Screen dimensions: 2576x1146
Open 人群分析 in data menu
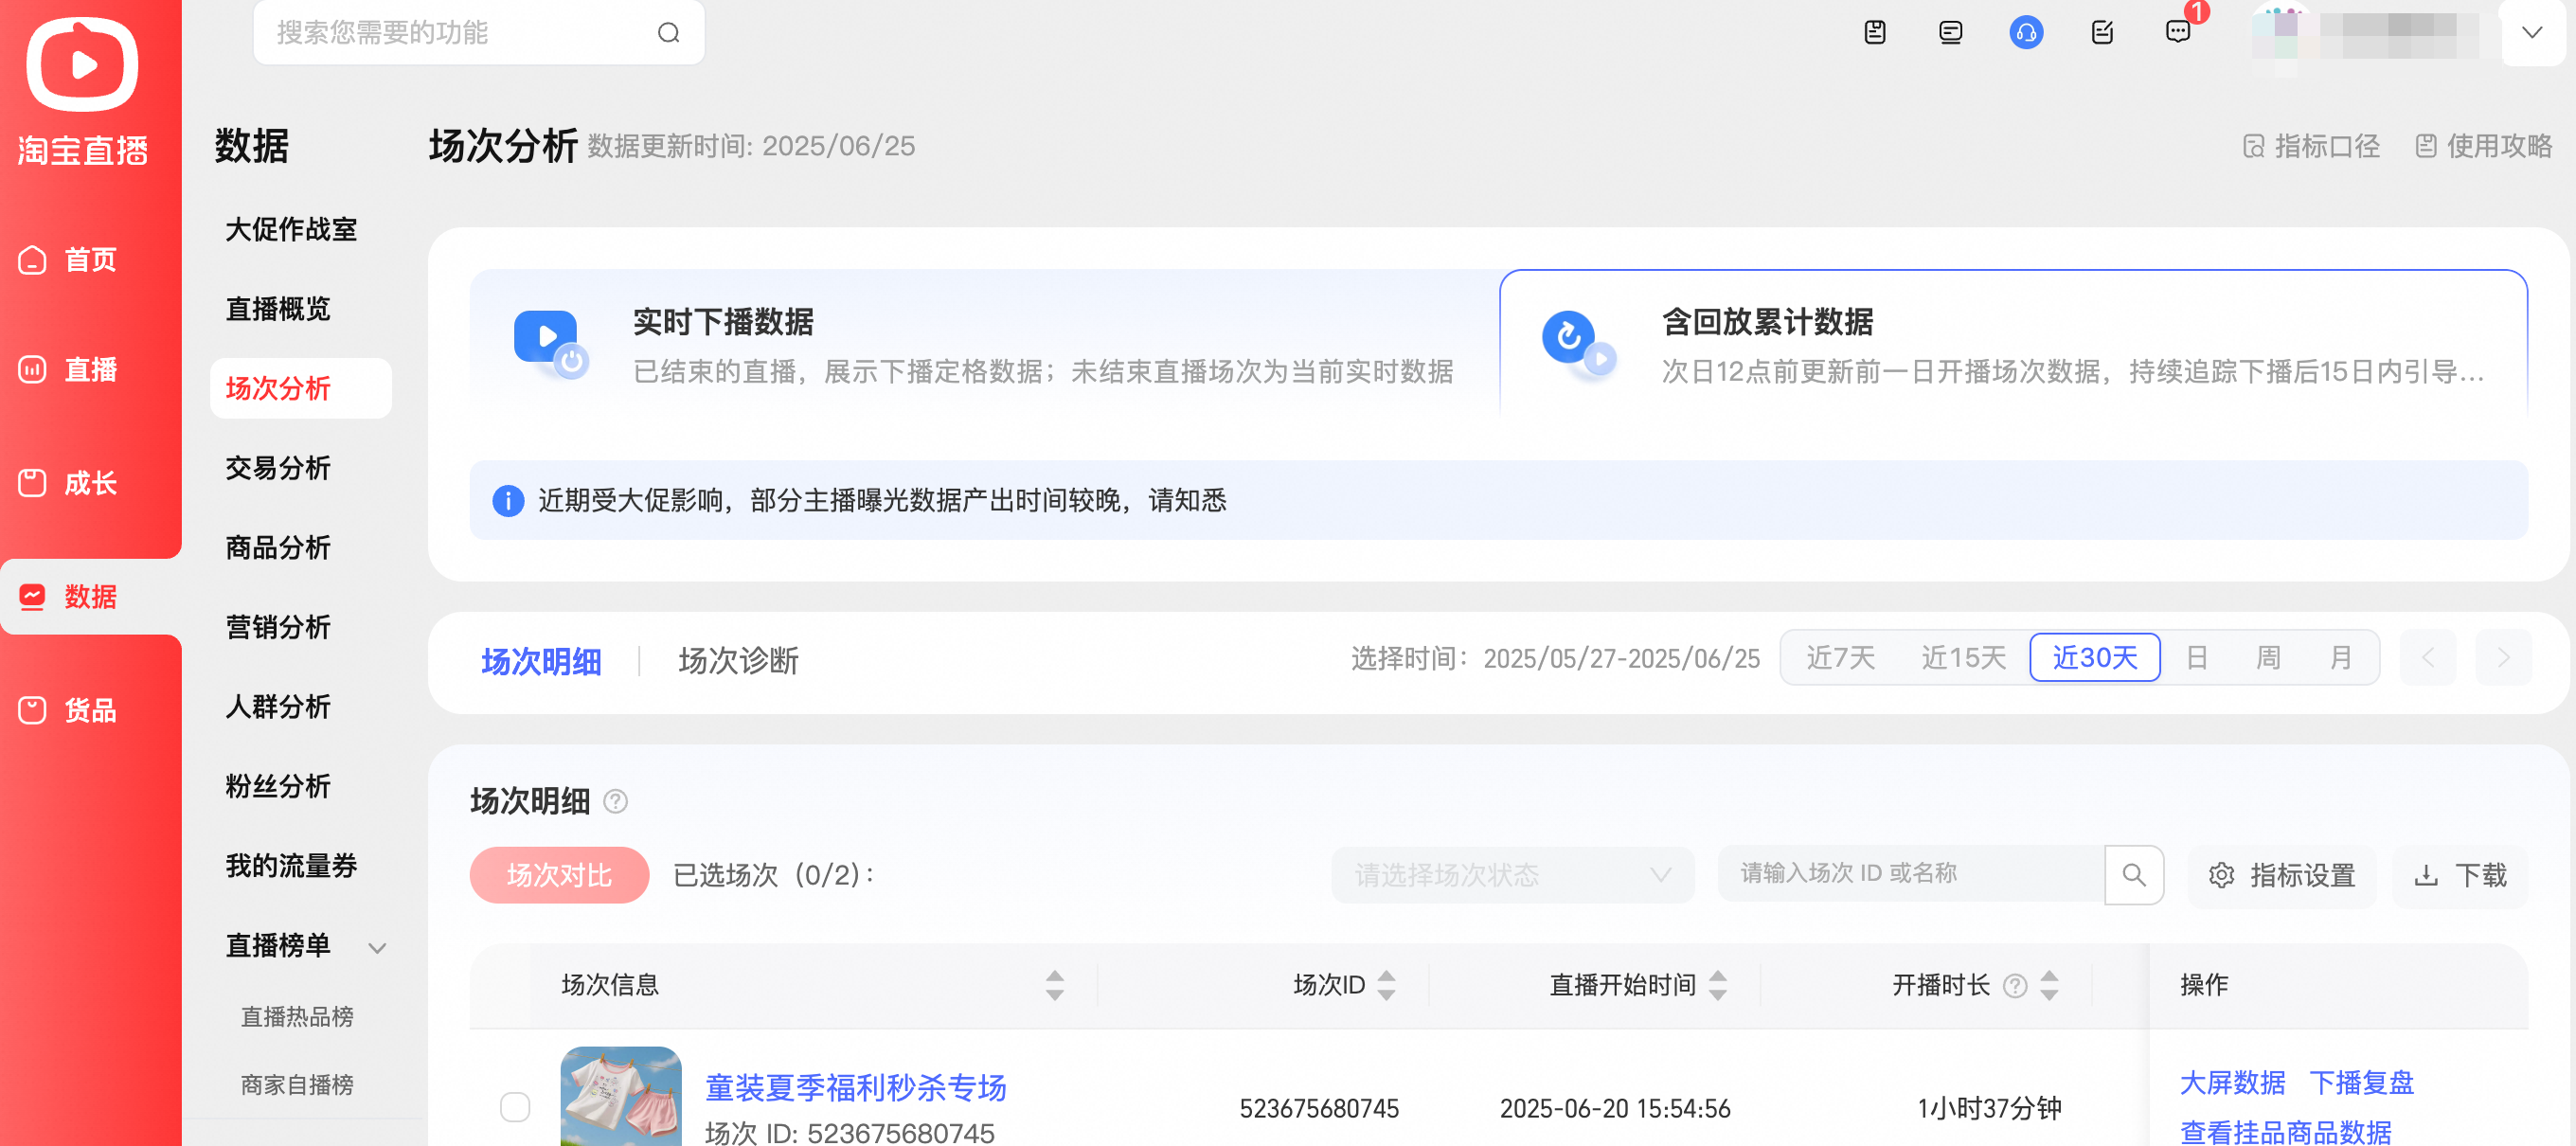[278, 707]
